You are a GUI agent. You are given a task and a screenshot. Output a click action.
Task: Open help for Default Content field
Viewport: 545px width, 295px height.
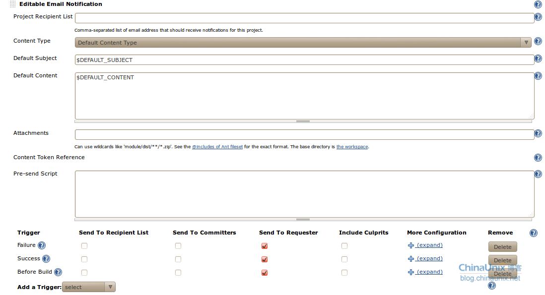click(x=538, y=76)
